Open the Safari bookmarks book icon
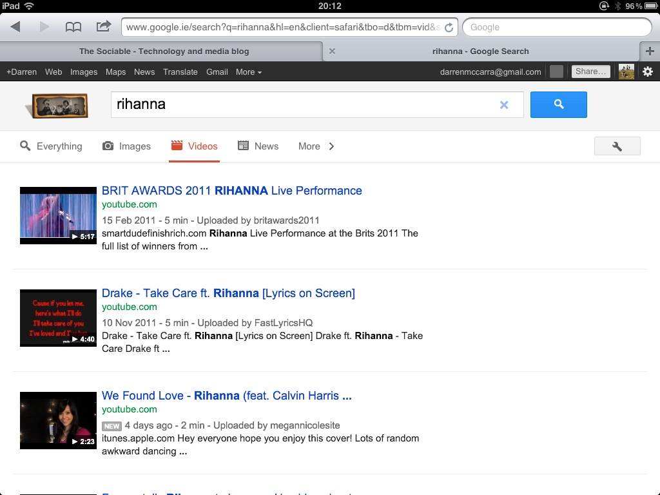The width and height of the screenshot is (660, 495). (x=73, y=27)
